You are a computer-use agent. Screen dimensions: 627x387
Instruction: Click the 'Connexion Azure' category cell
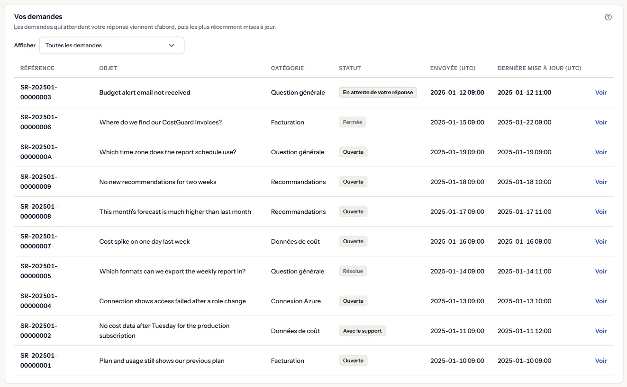296,301
